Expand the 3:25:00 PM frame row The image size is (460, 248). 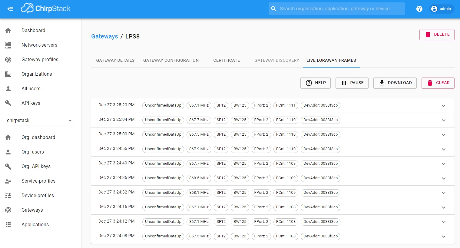coord(444,135)
